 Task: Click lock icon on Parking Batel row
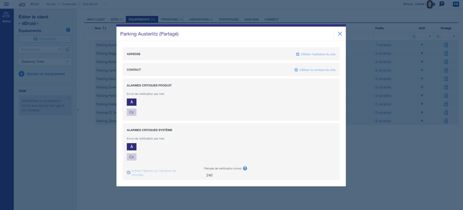(446, 61)
